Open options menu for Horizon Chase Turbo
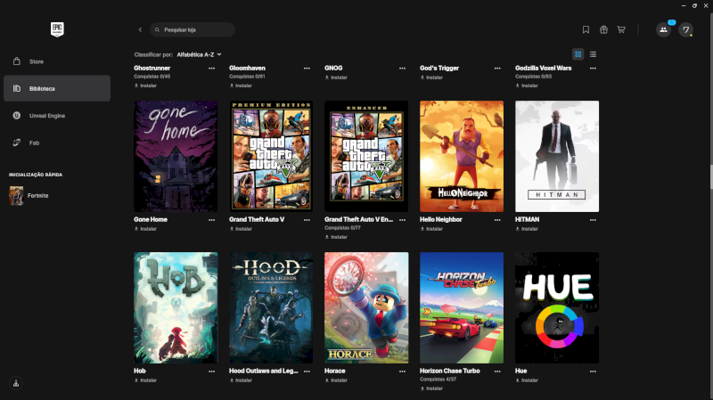 (497, 371)
